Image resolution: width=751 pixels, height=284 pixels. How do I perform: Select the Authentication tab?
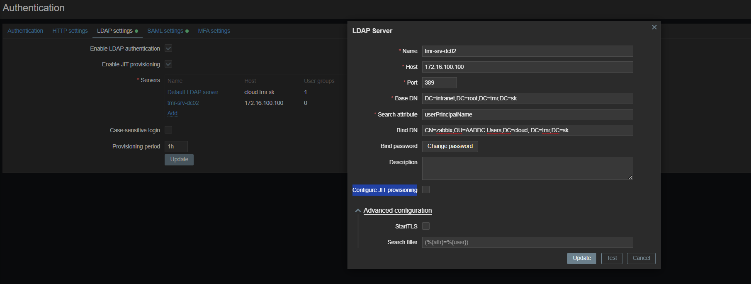(25, 31)
